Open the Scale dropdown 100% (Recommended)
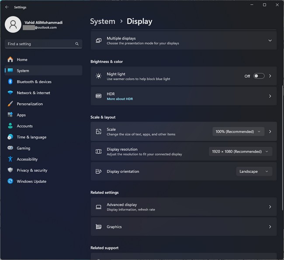Viewport: 284px width, 260px height. coord(238,132)
